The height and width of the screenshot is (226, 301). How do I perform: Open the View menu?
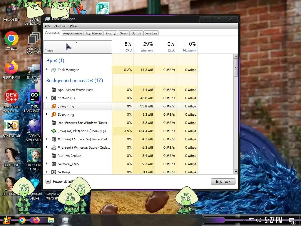coord(73,26)
